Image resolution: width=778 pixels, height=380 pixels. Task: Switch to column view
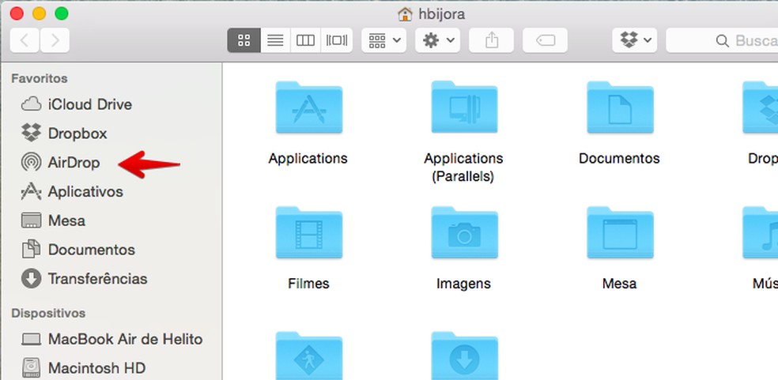[306, 40]
